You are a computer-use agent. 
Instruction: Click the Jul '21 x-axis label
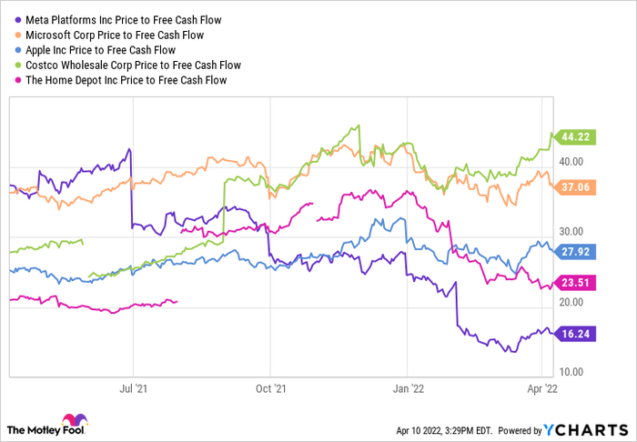pyautogui.click(x=134, y=387)
